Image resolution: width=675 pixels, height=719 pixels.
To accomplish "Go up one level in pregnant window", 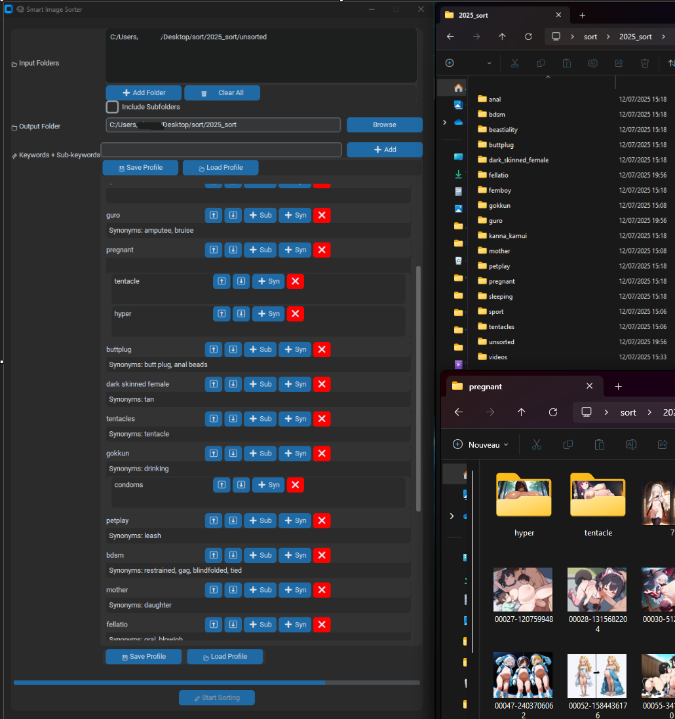I will tap(522, 412).
